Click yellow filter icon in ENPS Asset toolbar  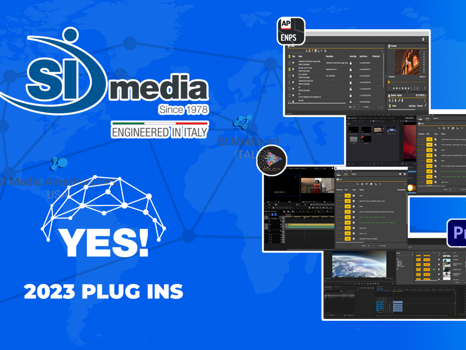(312, 51)
